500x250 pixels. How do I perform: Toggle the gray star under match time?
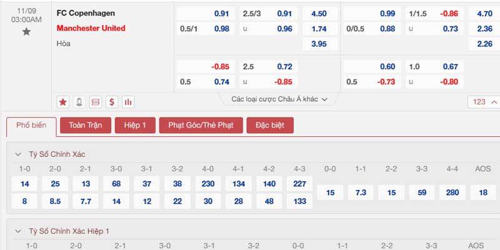[26, 32]
